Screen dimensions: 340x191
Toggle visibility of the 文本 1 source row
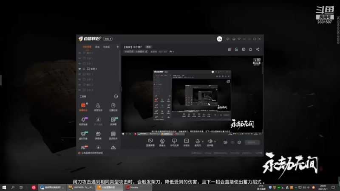tap(79, 63)
